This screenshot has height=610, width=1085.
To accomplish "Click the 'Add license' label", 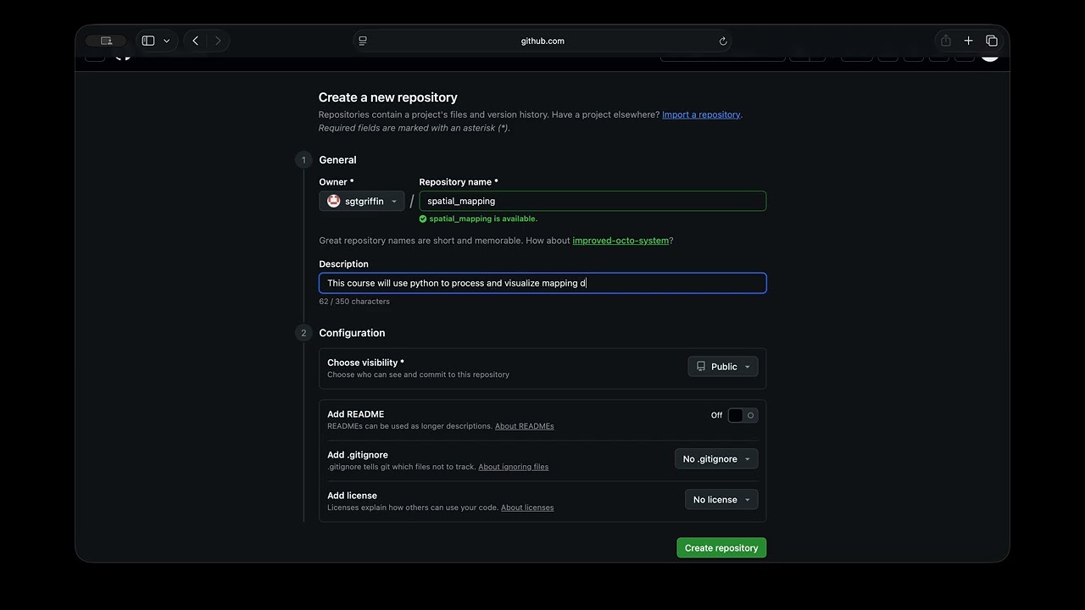I will (x=352, y=496).
